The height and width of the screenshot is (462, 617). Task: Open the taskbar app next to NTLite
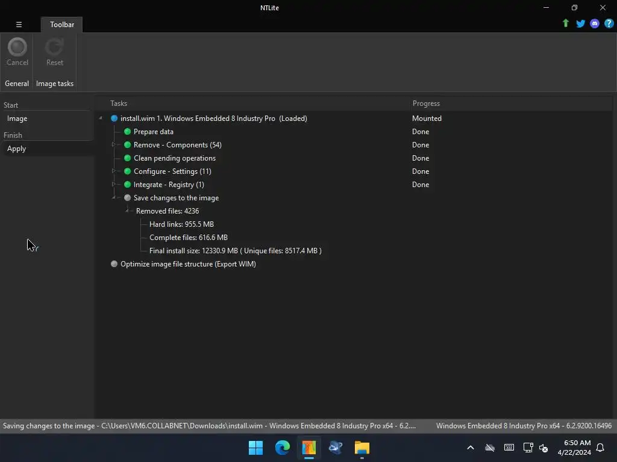[x=335, y=448]
